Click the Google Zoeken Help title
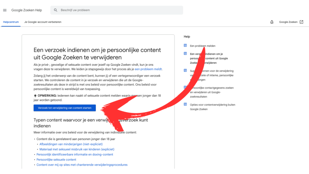Screen dimensions: 309x174 click(27, 10)
